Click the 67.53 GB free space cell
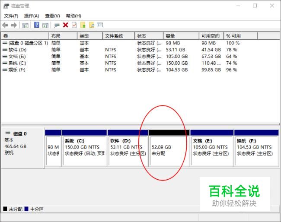Viewport: 281px width, 222px height. tap(211, 57)
